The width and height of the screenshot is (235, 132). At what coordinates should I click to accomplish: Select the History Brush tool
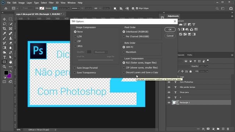coord(4,43)
